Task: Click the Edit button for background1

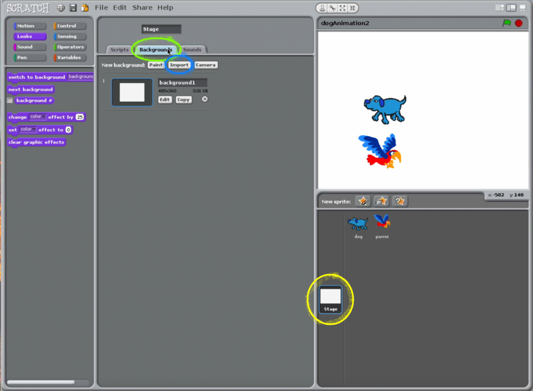Action: (x=165, y=100)
